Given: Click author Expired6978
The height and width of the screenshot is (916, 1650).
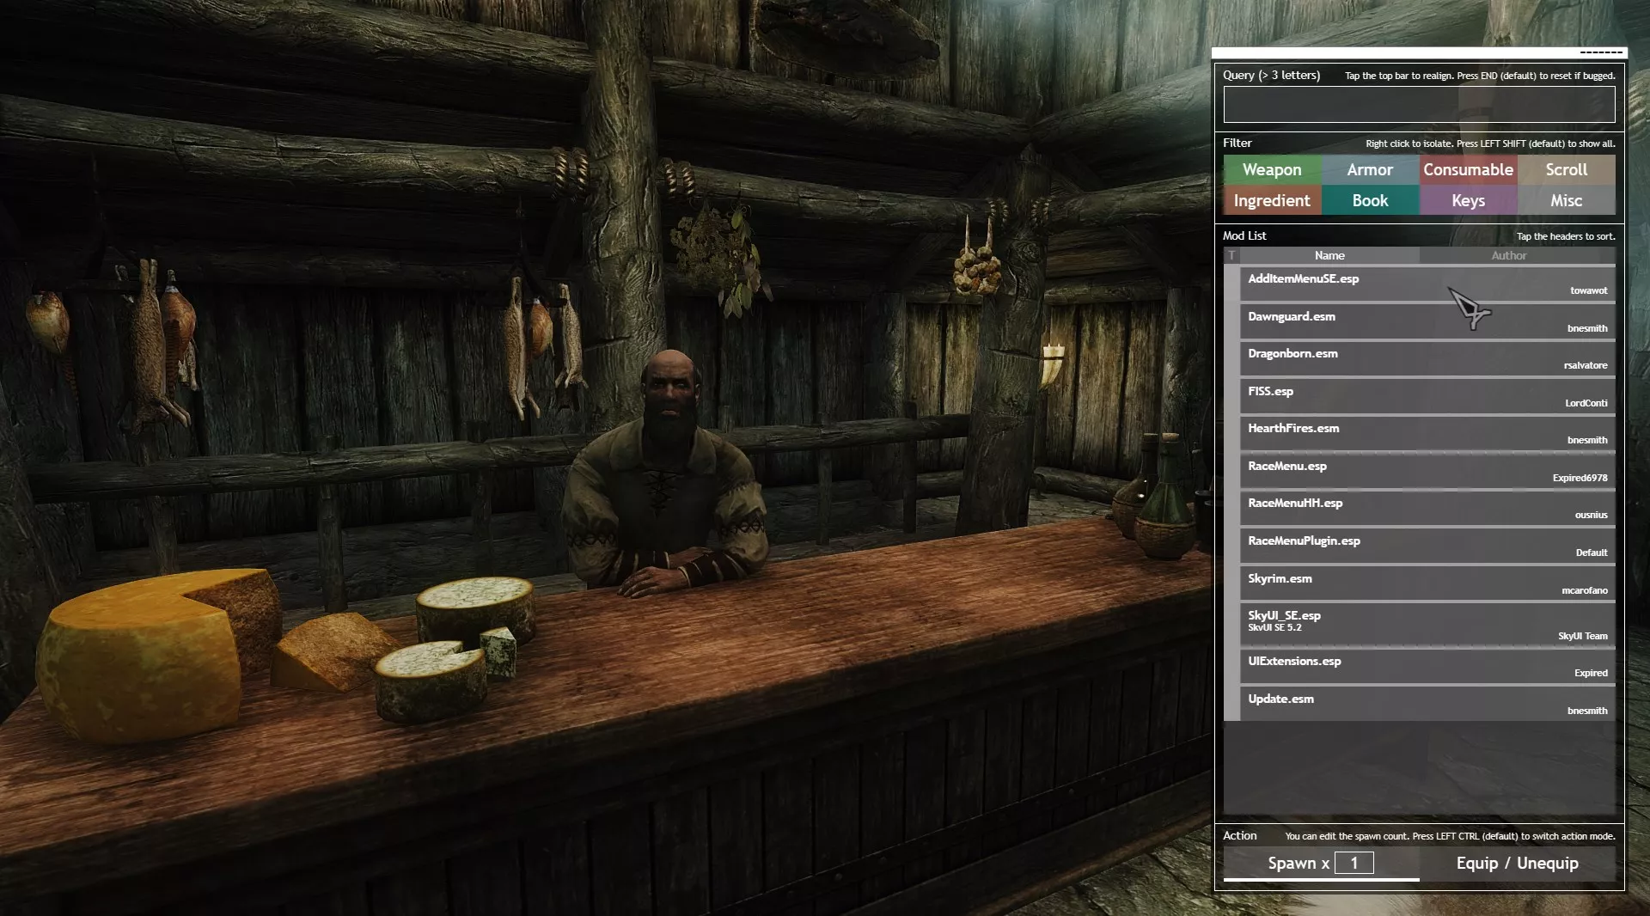Looking at the screenshot, I should click(1580, 478).
